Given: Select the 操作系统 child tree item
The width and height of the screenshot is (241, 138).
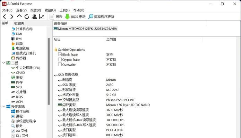Looking at the screenshot, I should [23, 111].
